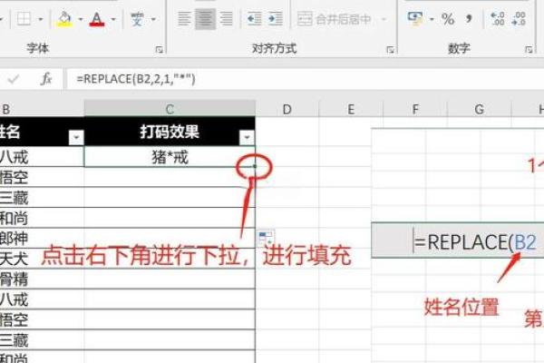Screen dimensions: 544x363
Task: Open the phonetic guide 文 tool
Action: [137, 19]
